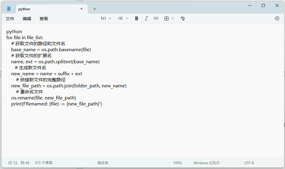Screen dimensions: 285x169
Task: Click the 100% zoom level indicator
Action: (x=178, y=163)
